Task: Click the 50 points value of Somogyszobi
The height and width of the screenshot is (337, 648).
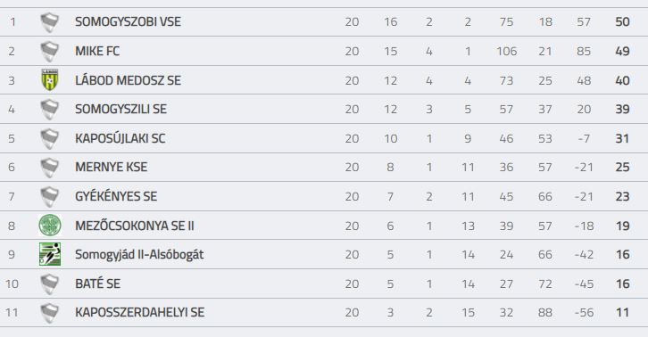Action: 622,22
